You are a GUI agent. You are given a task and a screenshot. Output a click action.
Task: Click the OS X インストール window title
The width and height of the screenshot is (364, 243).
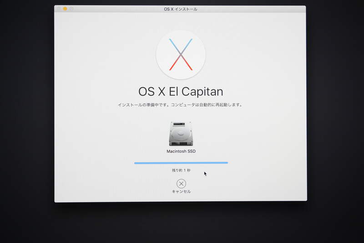(x=181, y=9)
